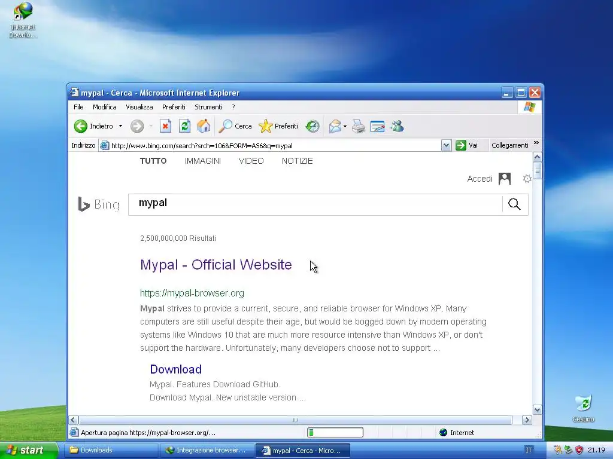613x459 pixels.
Task: Expand Collegamenti toolbar chevron
Action: click(x=536, y=143)
